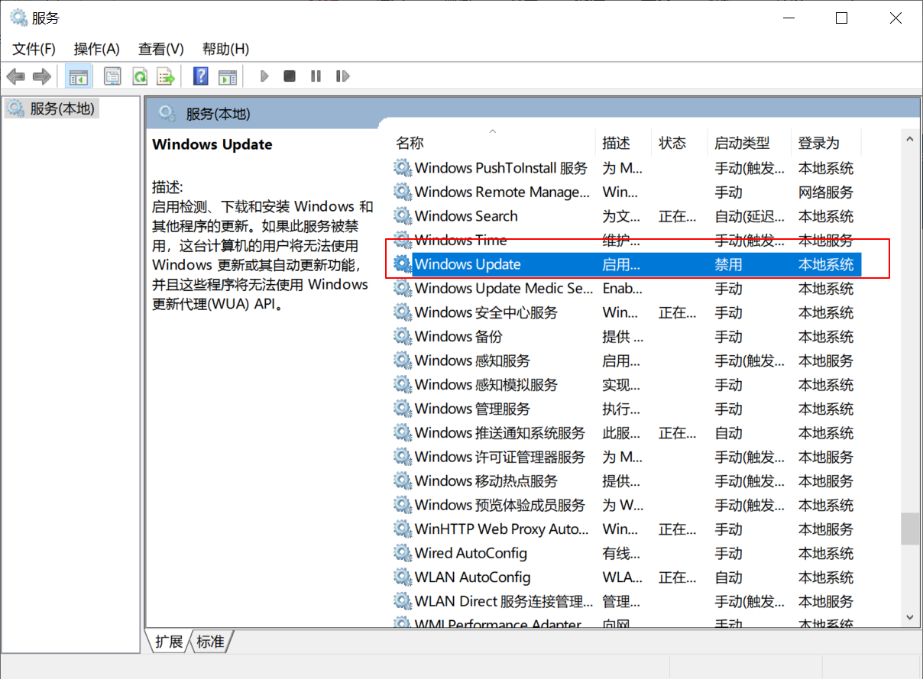Click the Export List toolbar icon

[x=166, y=76]
